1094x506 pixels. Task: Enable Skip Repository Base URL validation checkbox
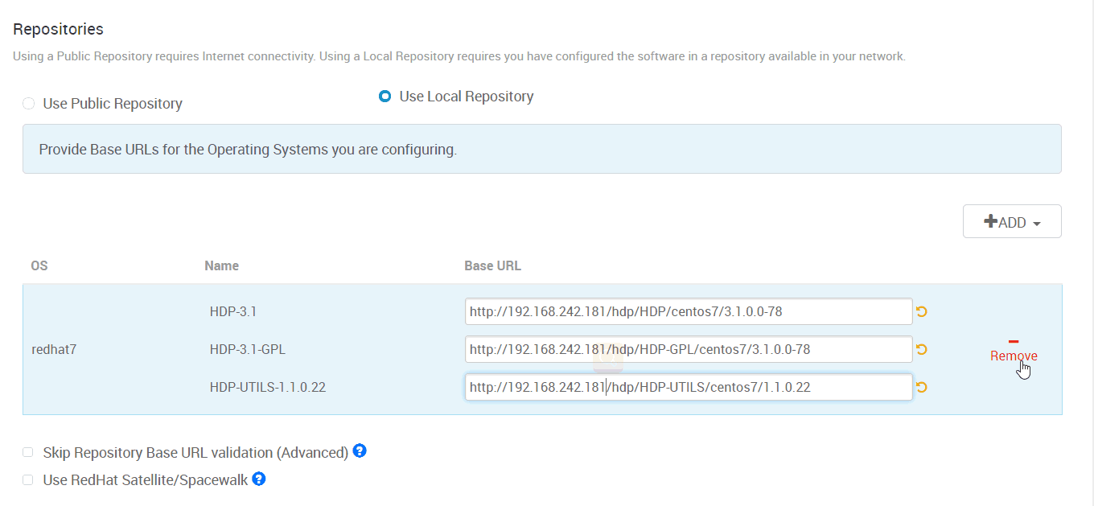(28, 452)
